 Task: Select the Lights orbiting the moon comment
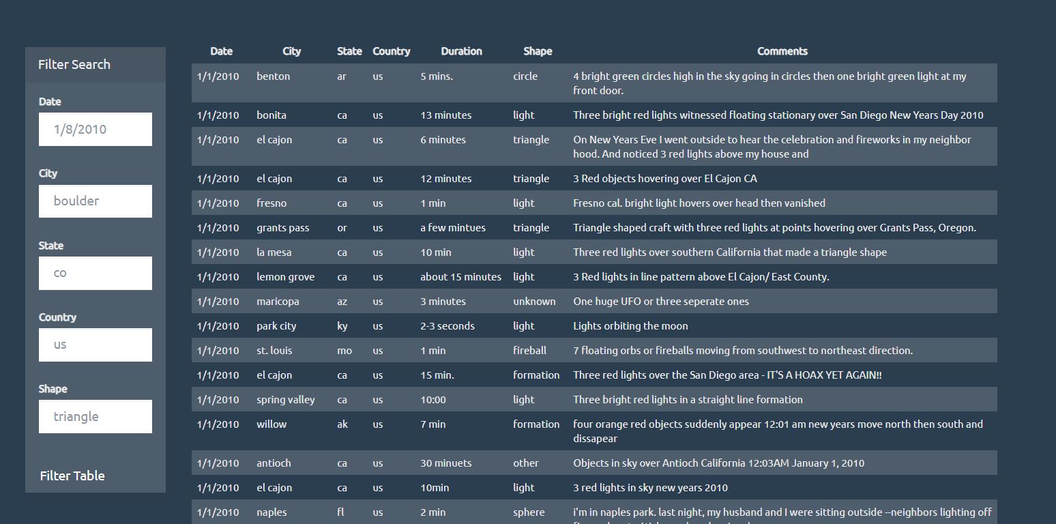(x=630, y=326)
